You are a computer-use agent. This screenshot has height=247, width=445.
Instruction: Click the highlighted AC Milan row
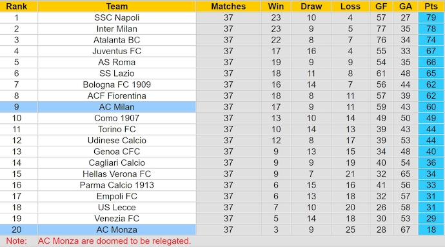[x=222, y=107]
